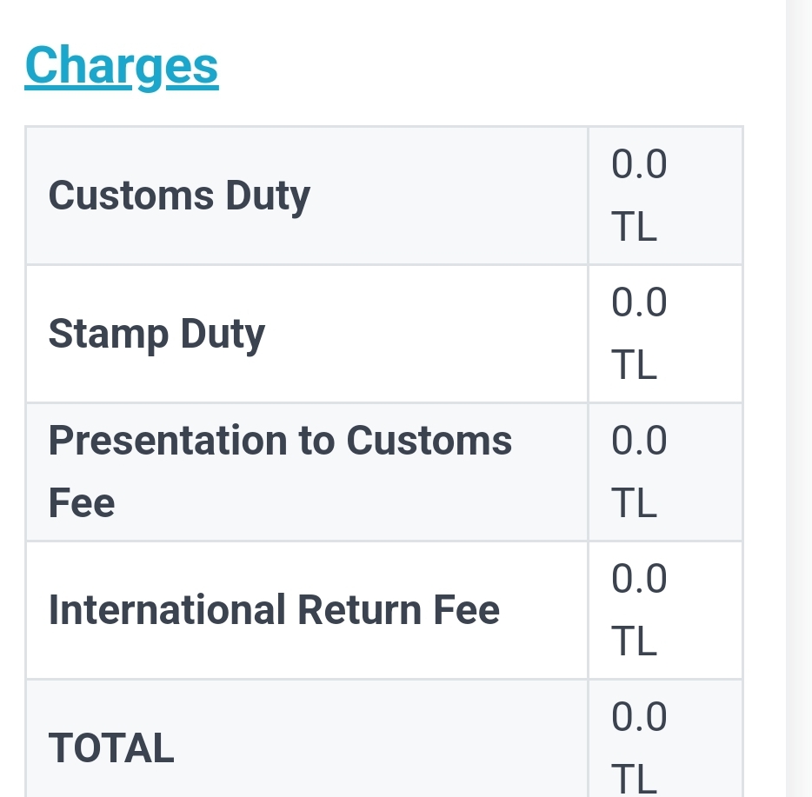
Task: Click the 0.0 figure in Customs Duty row
Action: 639,164
